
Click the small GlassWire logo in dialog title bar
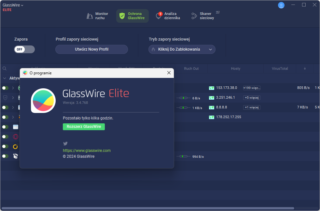point(25,73)
